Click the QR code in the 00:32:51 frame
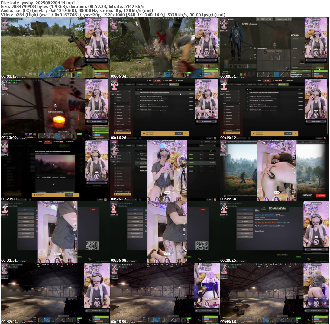Screen dimensions: 330x324 coord(92,246)
